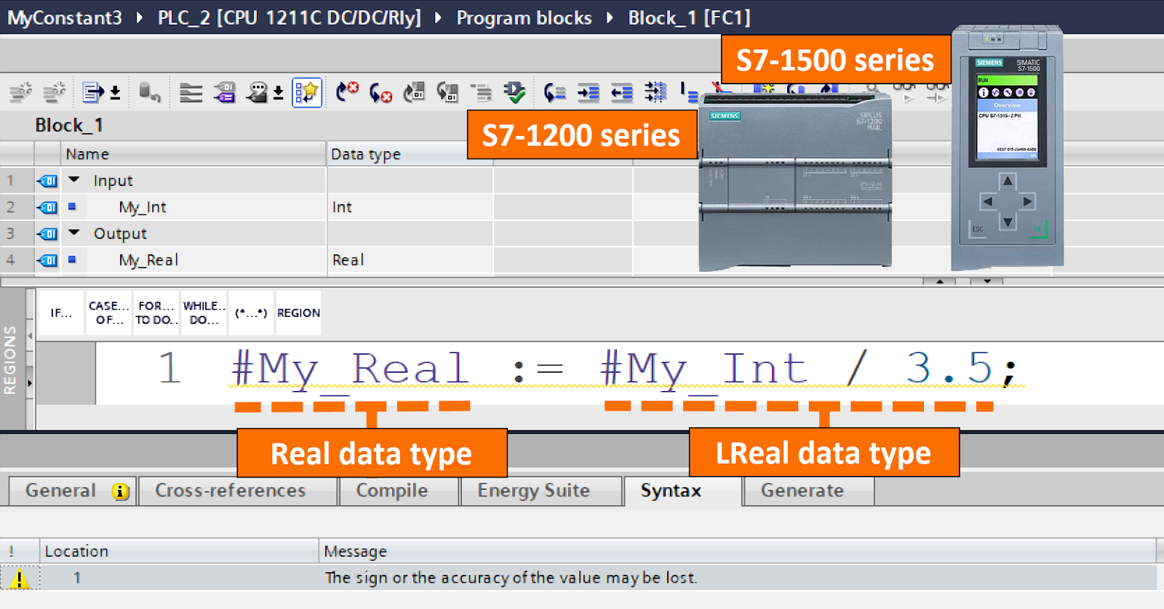
Task: Click the Input section tag icon in row 1
Action: tap(48, 181)
